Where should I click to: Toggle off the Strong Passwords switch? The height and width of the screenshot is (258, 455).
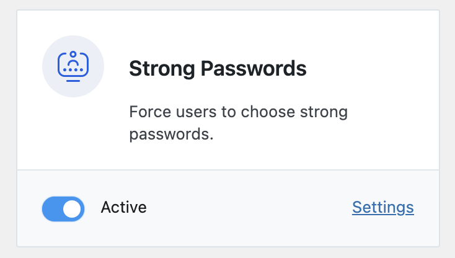coord(63,209)
